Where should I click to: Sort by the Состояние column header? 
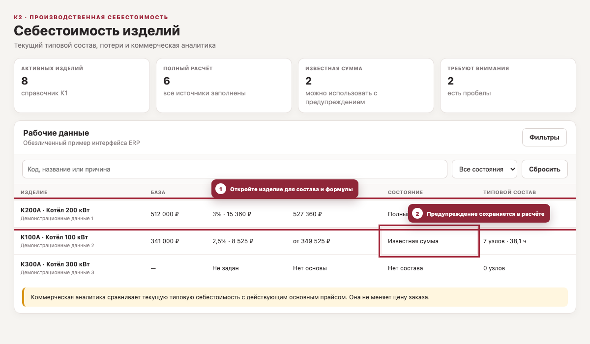coord(406,192)
